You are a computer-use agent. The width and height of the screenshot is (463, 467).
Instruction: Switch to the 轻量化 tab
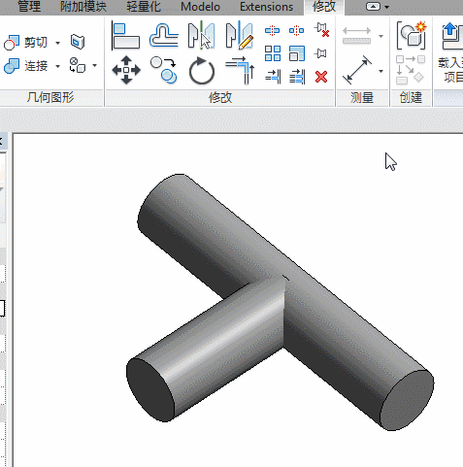[144, 6]
